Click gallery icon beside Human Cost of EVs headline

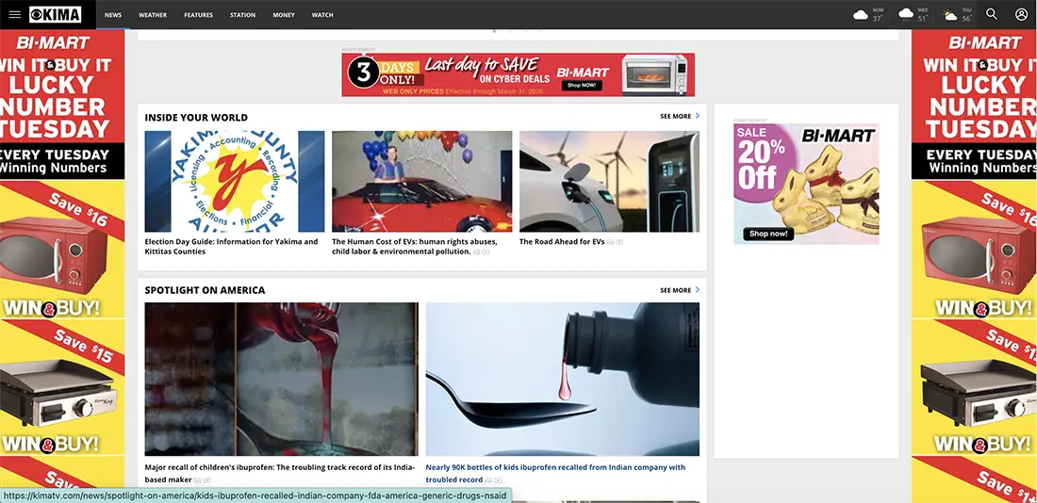point(476,252)
